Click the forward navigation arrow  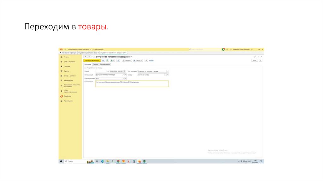[x=89, y=57]
